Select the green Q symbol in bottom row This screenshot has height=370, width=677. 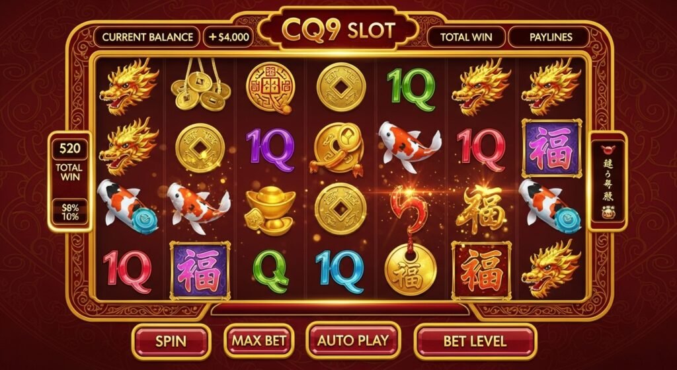tap(270, 271)
